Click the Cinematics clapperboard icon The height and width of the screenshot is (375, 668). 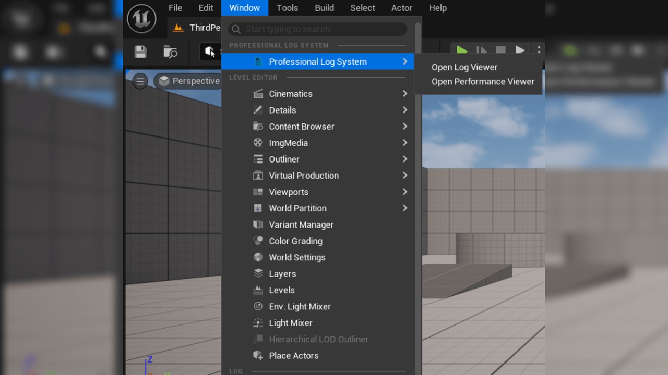258,94
